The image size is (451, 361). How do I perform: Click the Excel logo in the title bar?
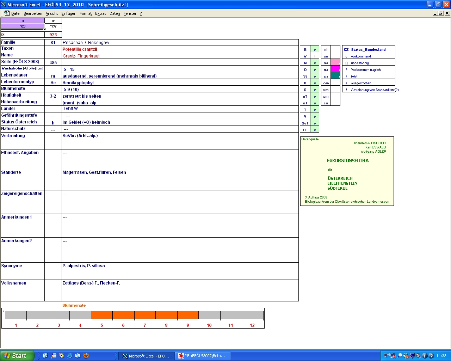coord(4,5)
